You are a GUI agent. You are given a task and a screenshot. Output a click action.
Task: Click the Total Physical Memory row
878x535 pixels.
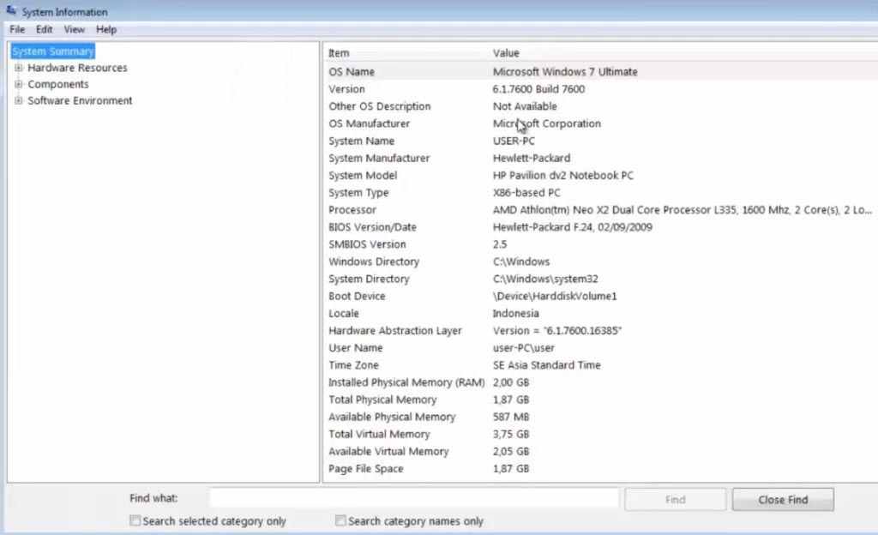click(x=600, y=400)
